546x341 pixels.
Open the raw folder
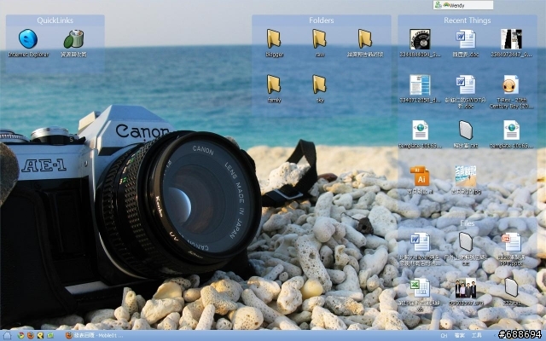tap(319, 39)
